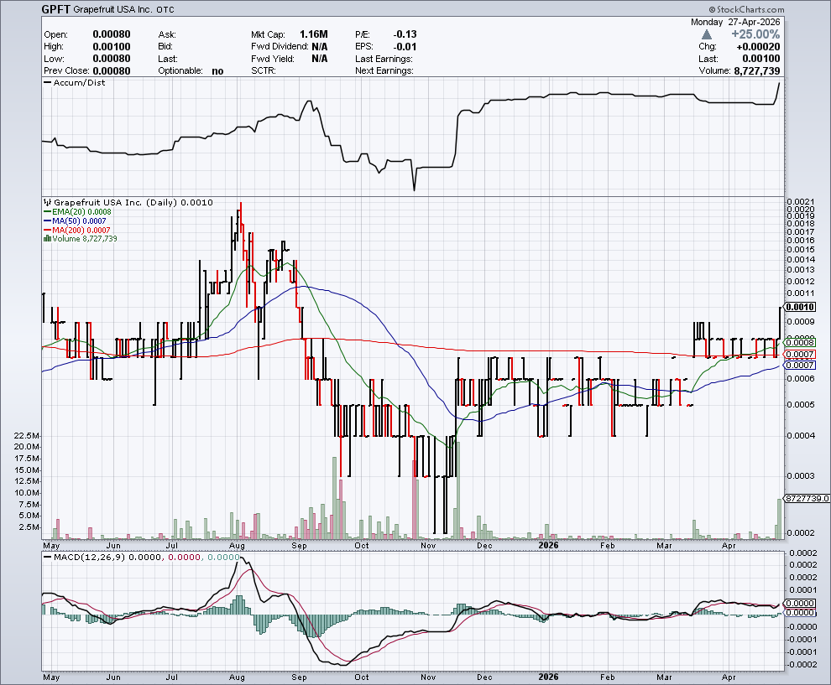Click the Last value 0.00100 at top right
Viewport: 831px width, 685px height.
pos(761,59)
